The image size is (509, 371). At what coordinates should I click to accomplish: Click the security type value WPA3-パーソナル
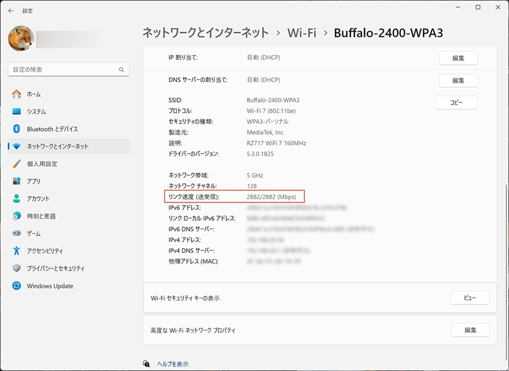point(267,122)
